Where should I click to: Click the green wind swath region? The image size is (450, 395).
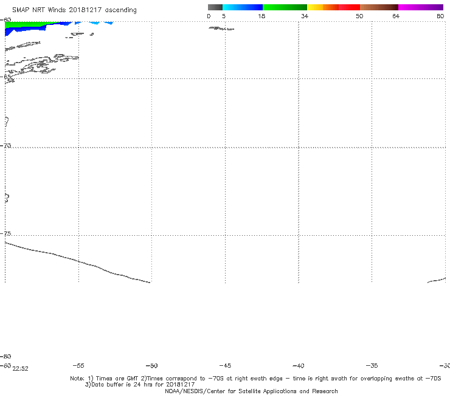pos(26,24)
